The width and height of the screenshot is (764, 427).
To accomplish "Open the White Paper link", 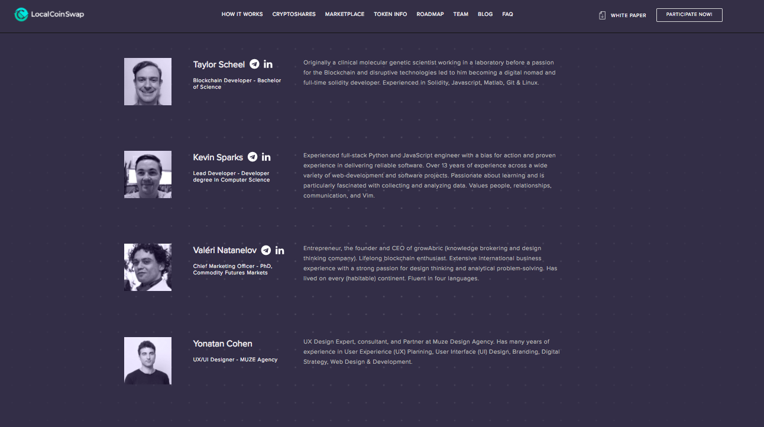I will point(628,15).
